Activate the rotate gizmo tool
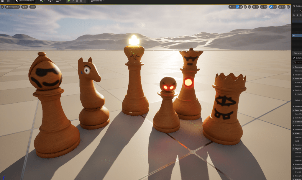Viewport: 302px width, 180px height. 237,7
